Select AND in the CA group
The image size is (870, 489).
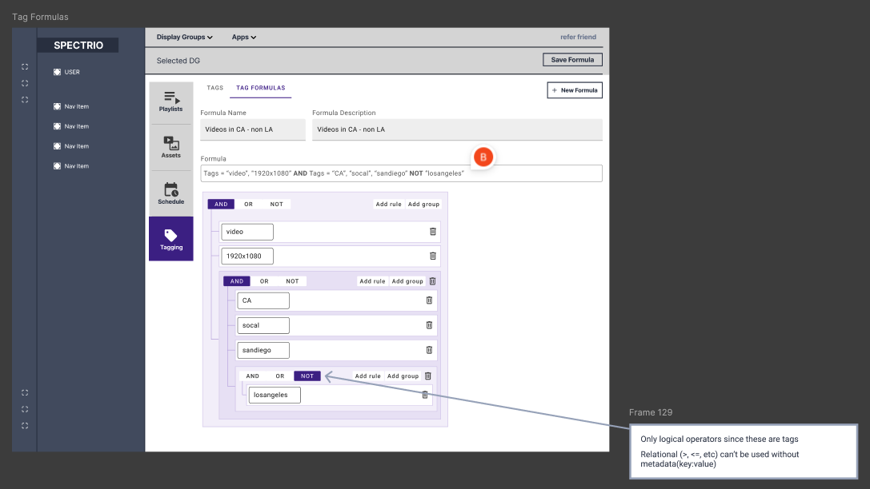[237, 281]
